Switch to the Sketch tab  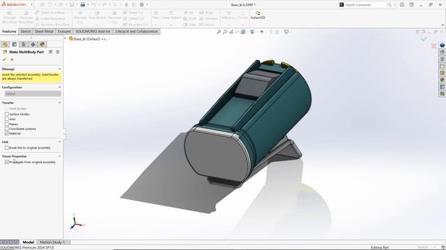(25, 31)
